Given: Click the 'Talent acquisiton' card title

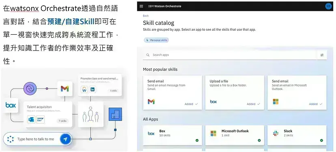Looking at the screenshot, I should pos(39,107).
